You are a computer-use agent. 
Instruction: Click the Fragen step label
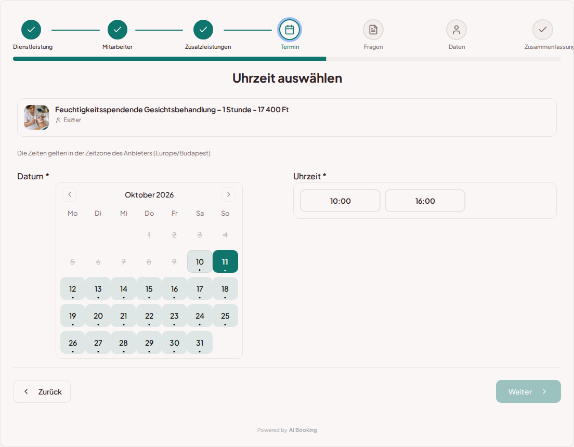coord(373,47)
